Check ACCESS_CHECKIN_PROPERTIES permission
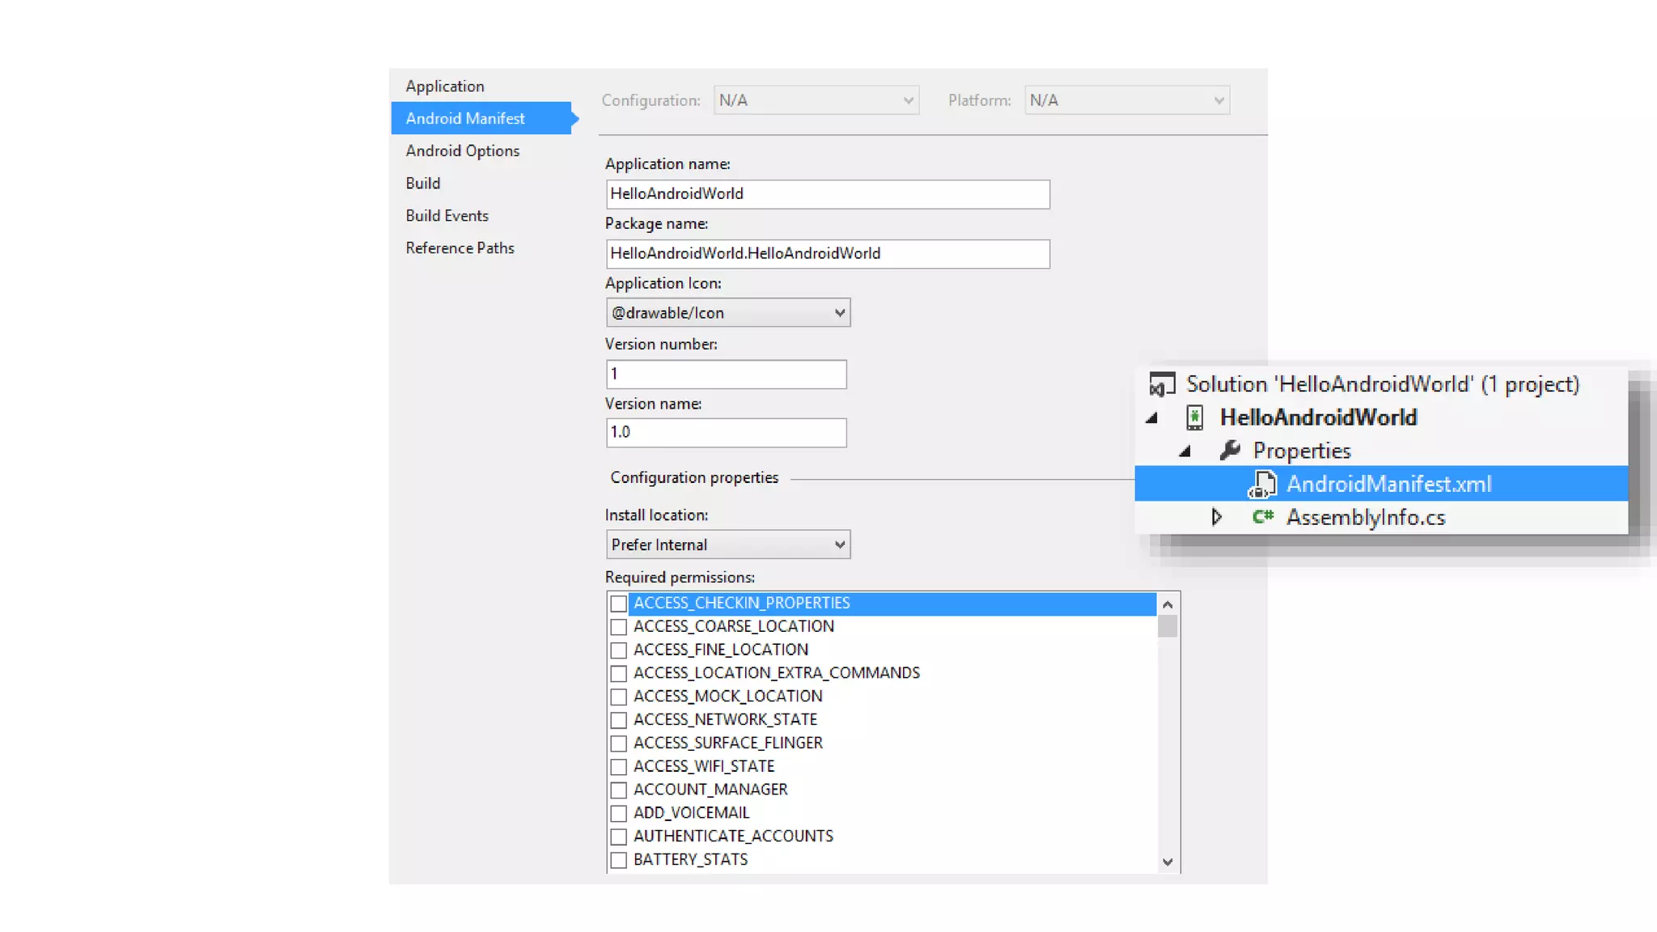The height and width of the screenshot is (932, 1657). (x=618, y=604)
